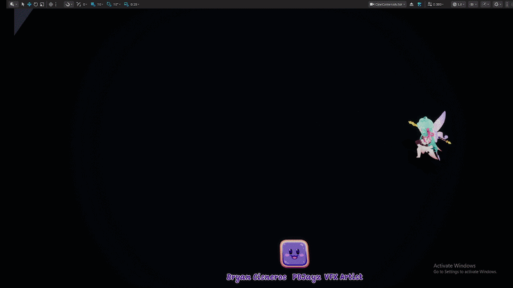Toggle surface snapping line icon
The image size is (513, 288).
[78, 4]
